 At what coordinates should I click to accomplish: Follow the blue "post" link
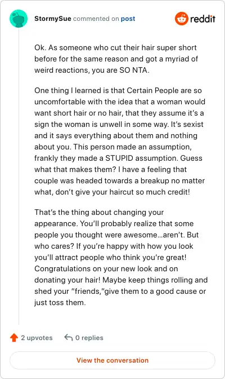point(128,19)
